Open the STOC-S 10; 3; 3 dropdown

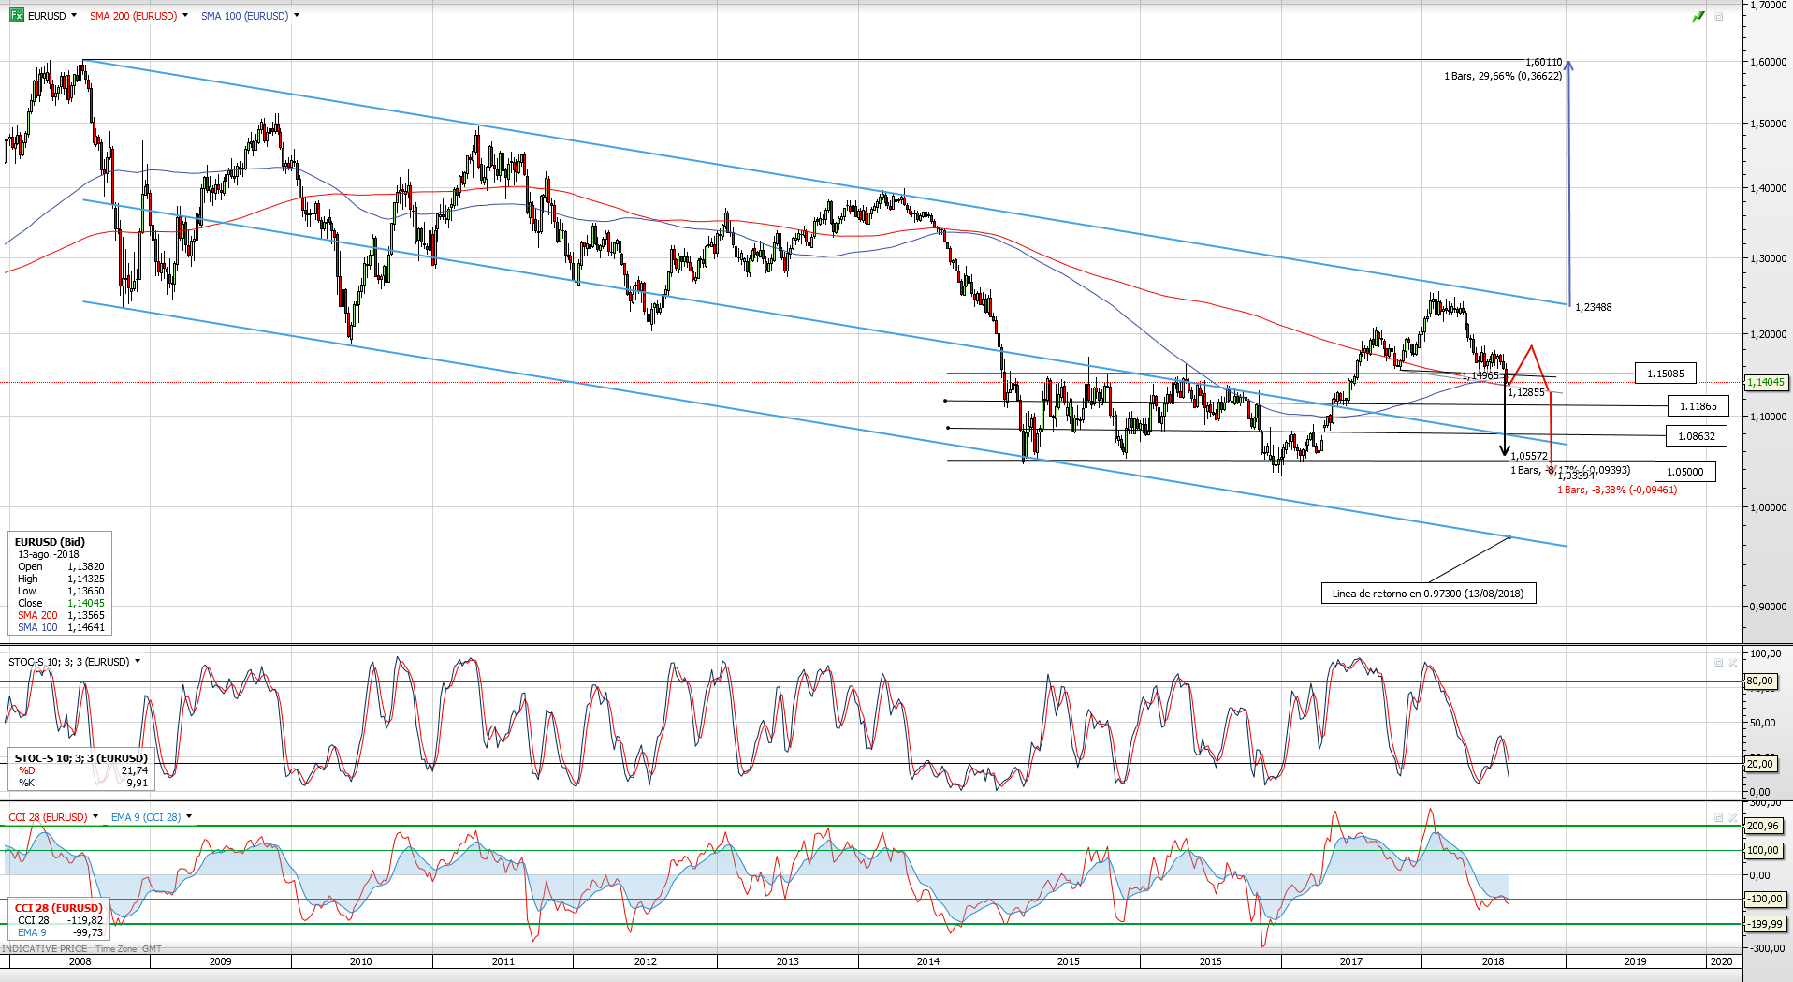(x=138, y=662)
